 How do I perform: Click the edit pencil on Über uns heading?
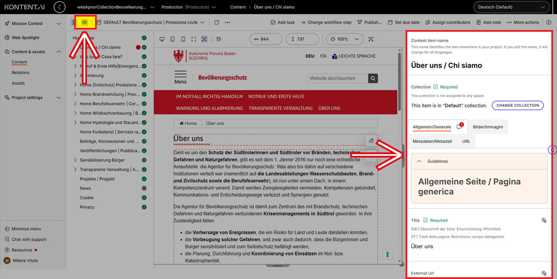tap(371, 141)
